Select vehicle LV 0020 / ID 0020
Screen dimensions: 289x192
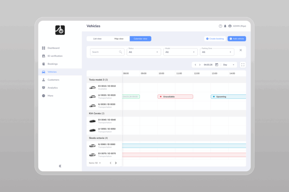104,97
